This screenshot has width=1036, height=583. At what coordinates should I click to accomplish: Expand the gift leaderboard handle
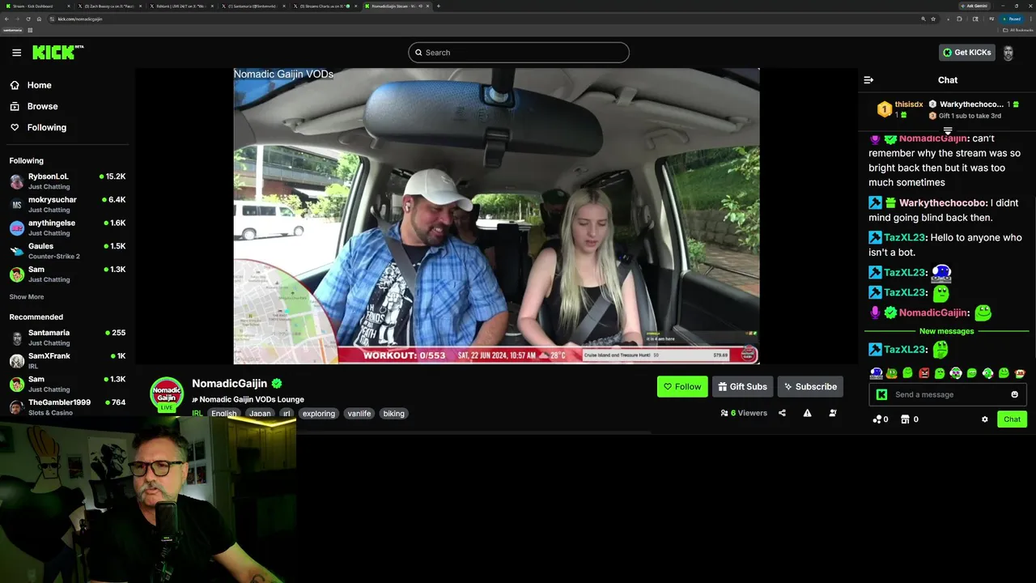pos(947,130)
